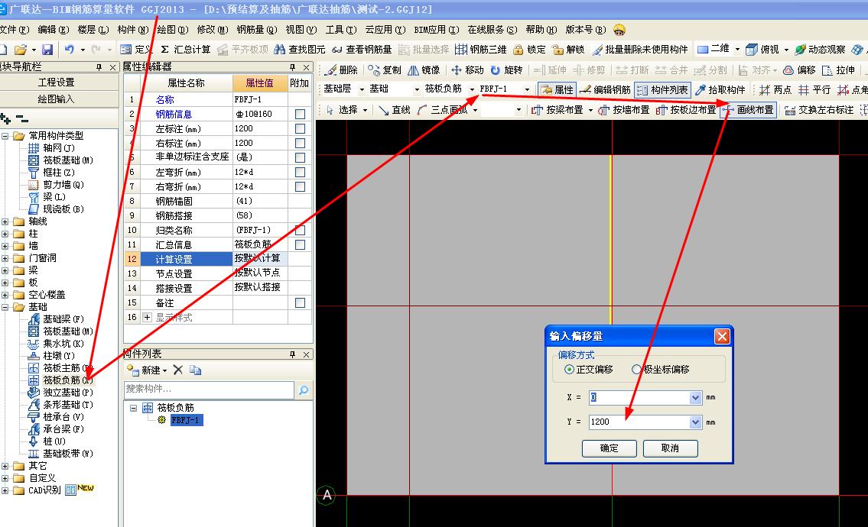Click the Save disk icon in toolbar
The height and width of the screenshot is (527, 868).
(x=47, y=49)
